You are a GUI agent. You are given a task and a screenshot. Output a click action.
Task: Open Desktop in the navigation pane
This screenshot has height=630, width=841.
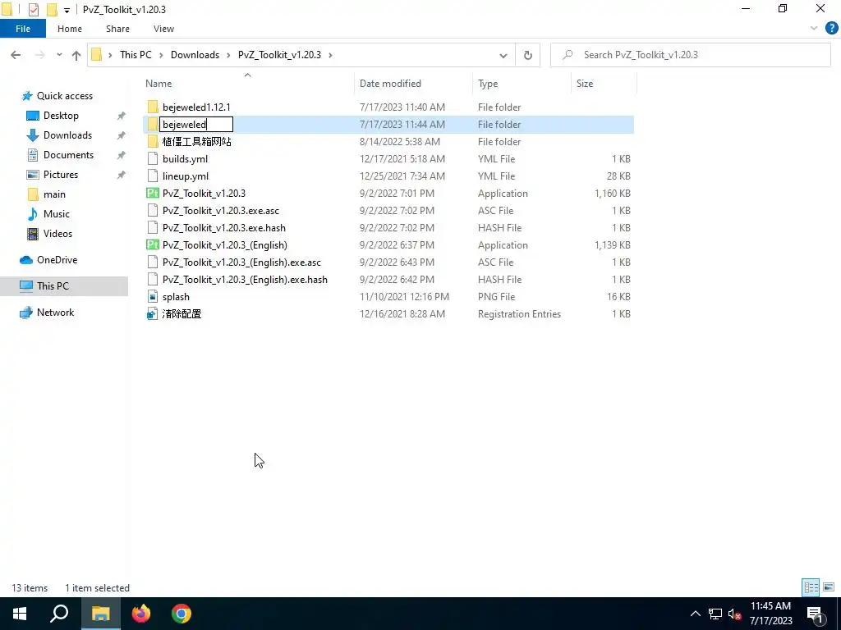(x=61, y=116)
